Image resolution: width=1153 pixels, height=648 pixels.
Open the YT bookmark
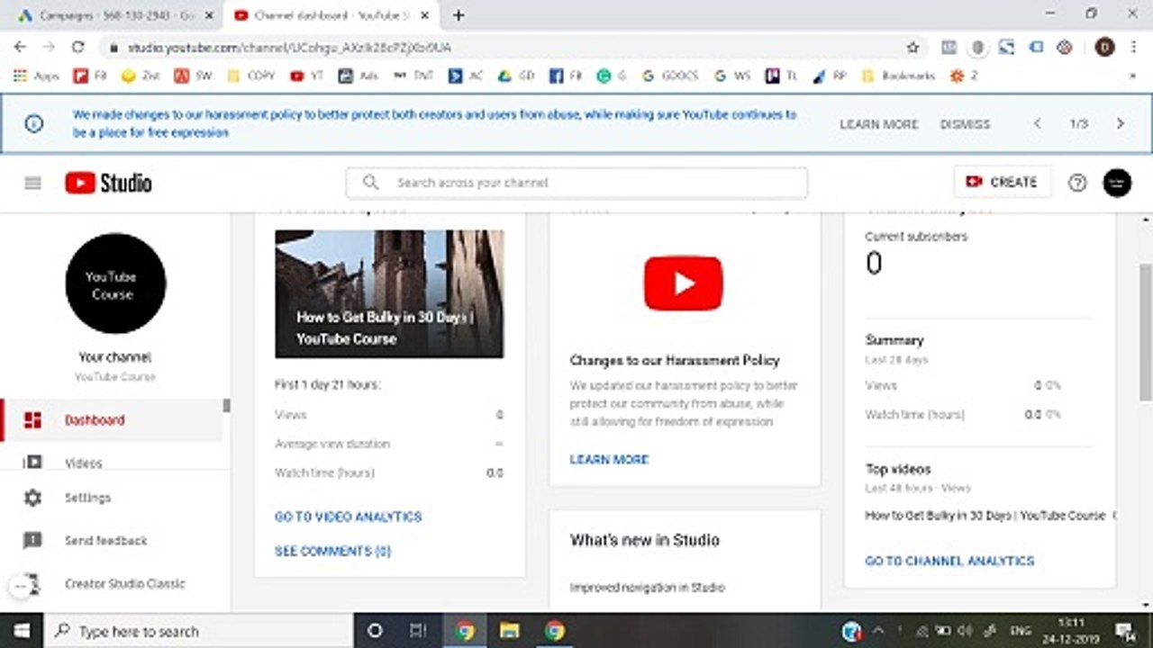[307, 76]
